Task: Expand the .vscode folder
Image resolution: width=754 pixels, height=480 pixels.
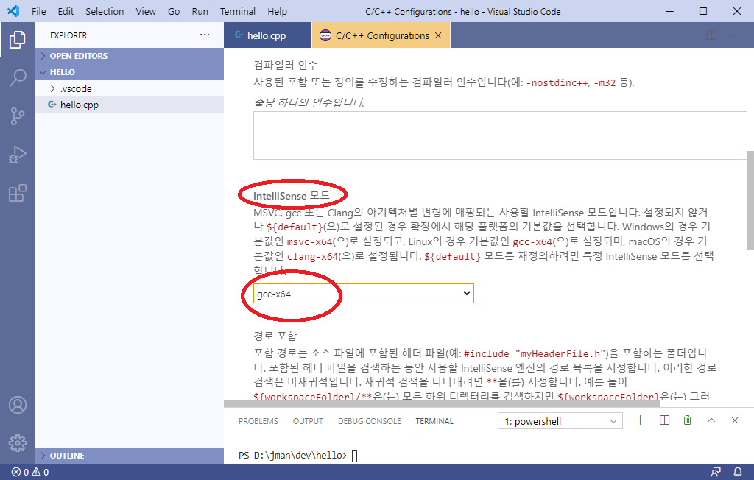Action: [130, 88]
